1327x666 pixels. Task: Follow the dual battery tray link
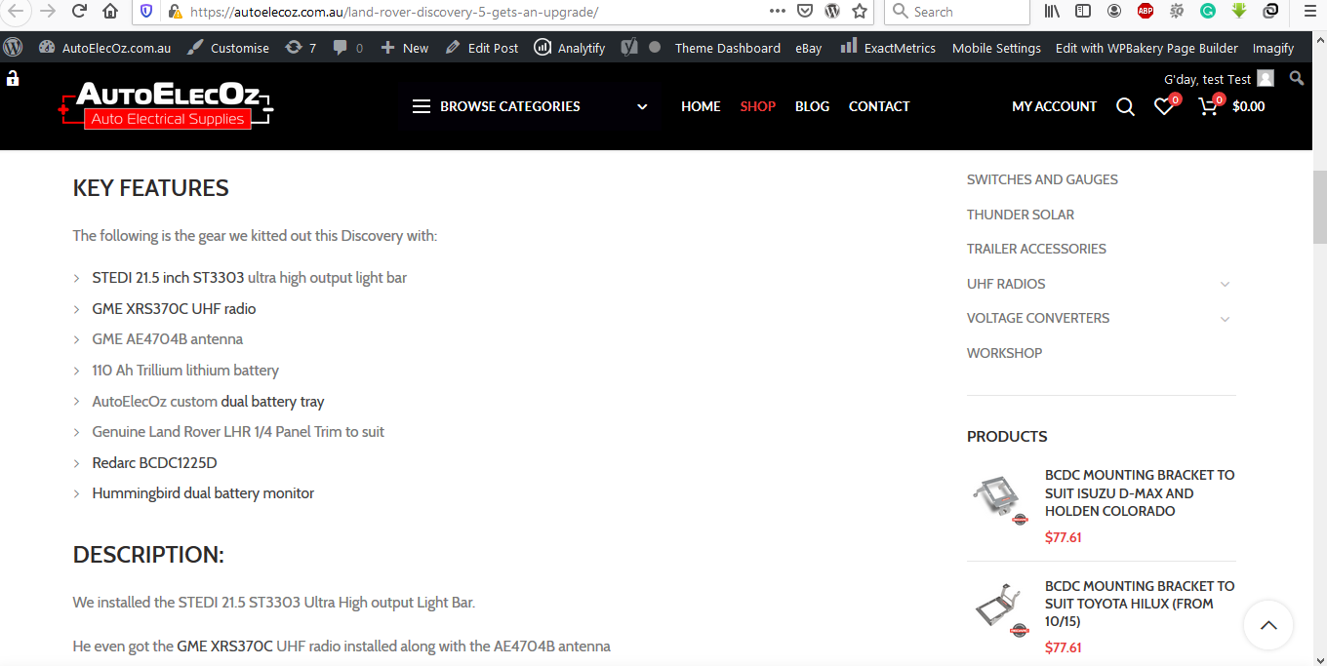pyautogui.click(x=272, y=402)
